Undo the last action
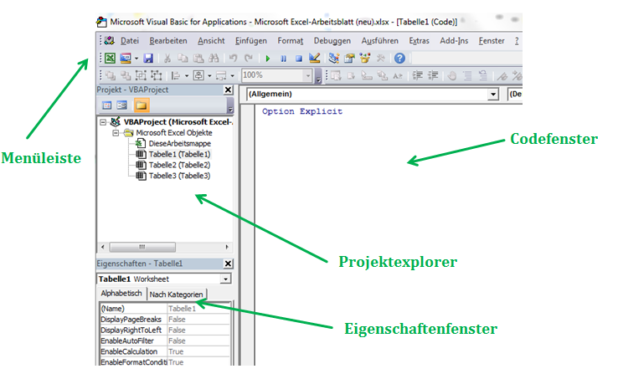618x379 pixels. (x=234, y=59)
